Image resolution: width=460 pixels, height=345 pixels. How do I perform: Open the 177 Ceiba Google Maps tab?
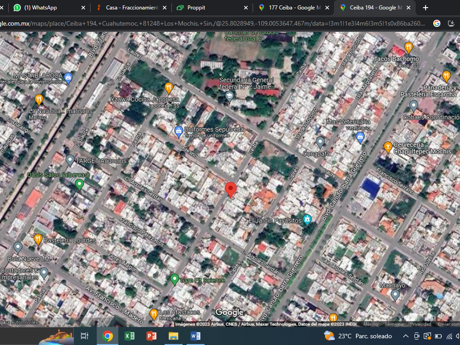point(290,8)
